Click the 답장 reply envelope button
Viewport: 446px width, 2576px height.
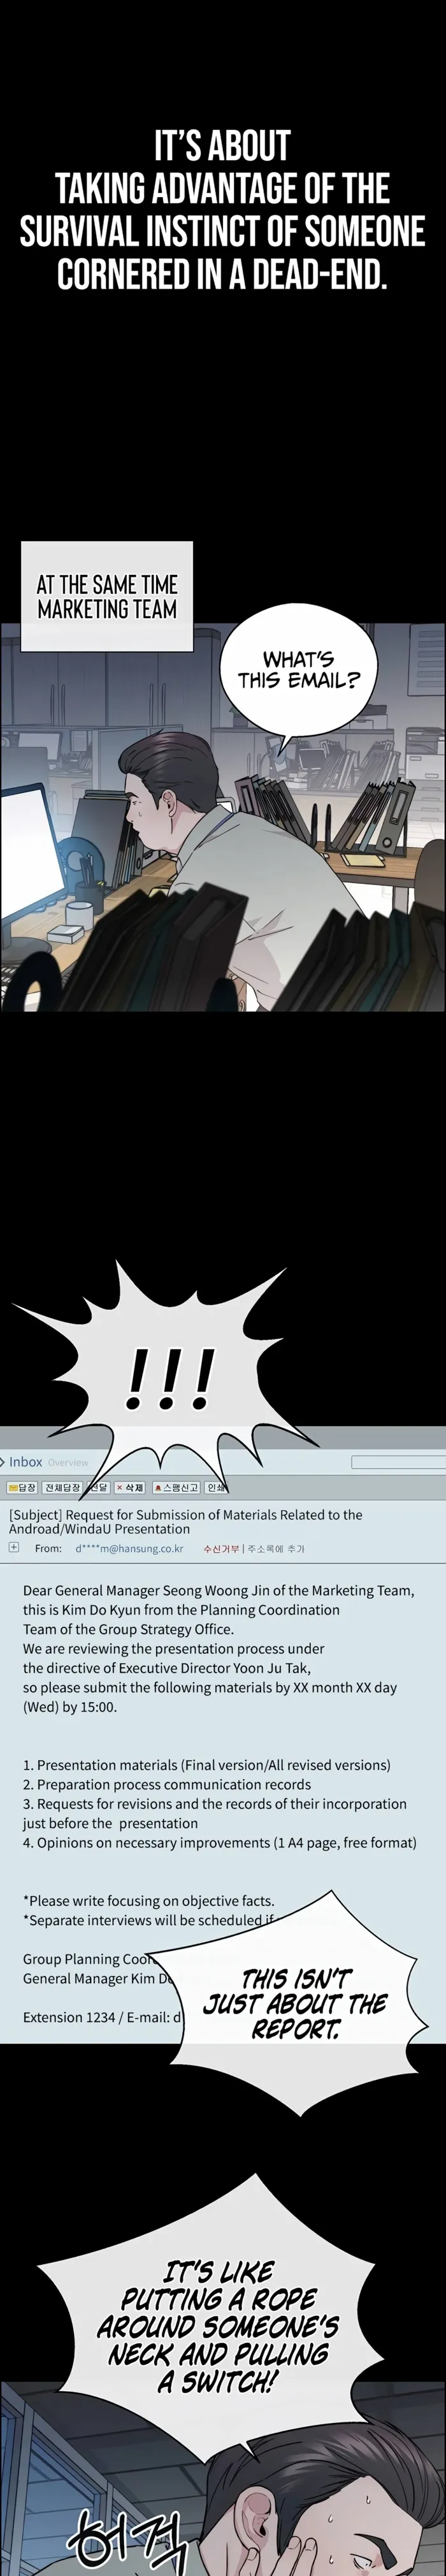[22, 1488]
